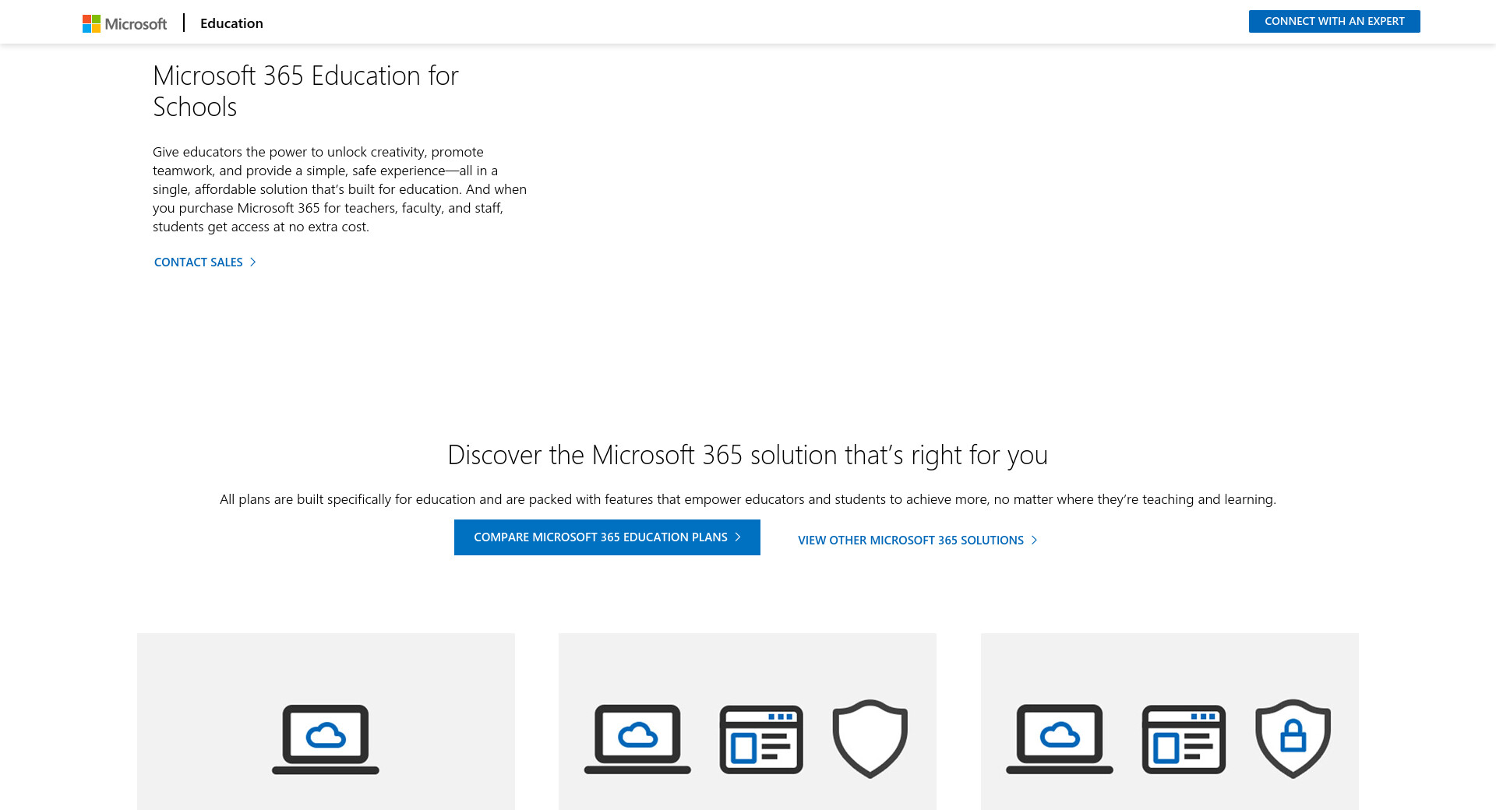Select the browser window icon in third card
Image resolution: width=1496 pixels, height=810 pixels.
(1184, 739)
